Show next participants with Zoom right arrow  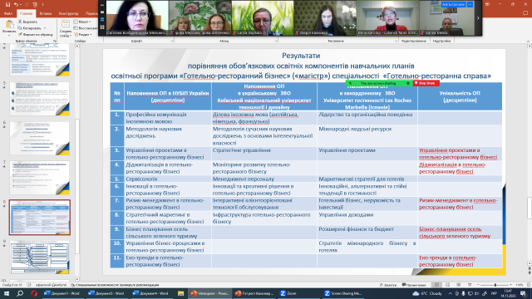(x=478, y=18)
